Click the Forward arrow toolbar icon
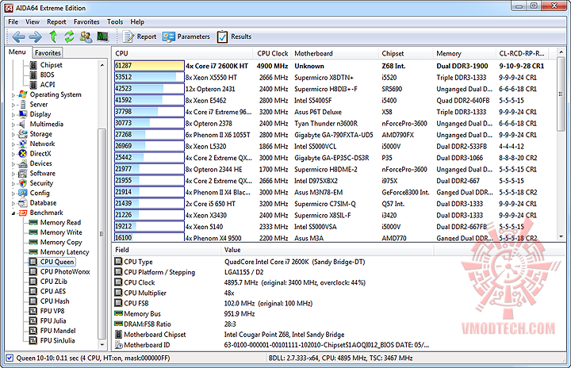This screenshot has width=571, height=368. tap(36, 36)
